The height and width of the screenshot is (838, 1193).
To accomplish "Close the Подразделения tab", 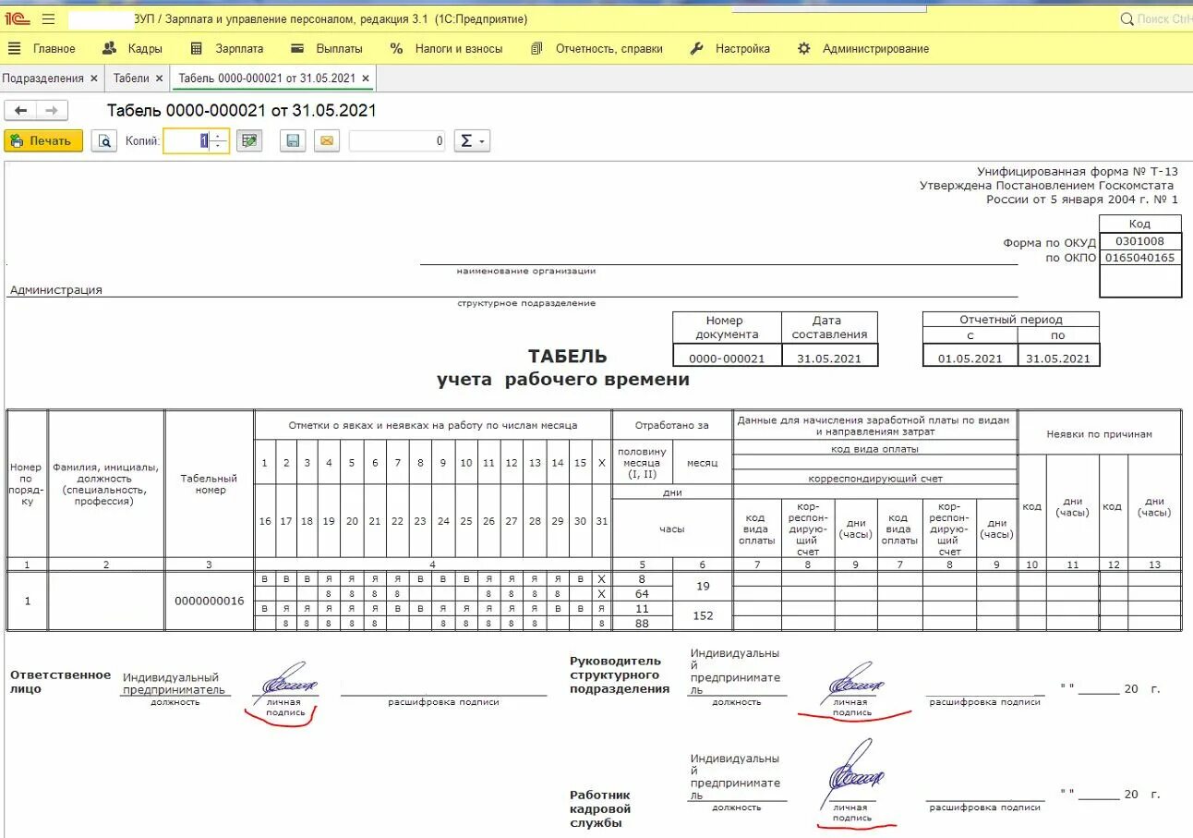I will (x=93, y=79).
